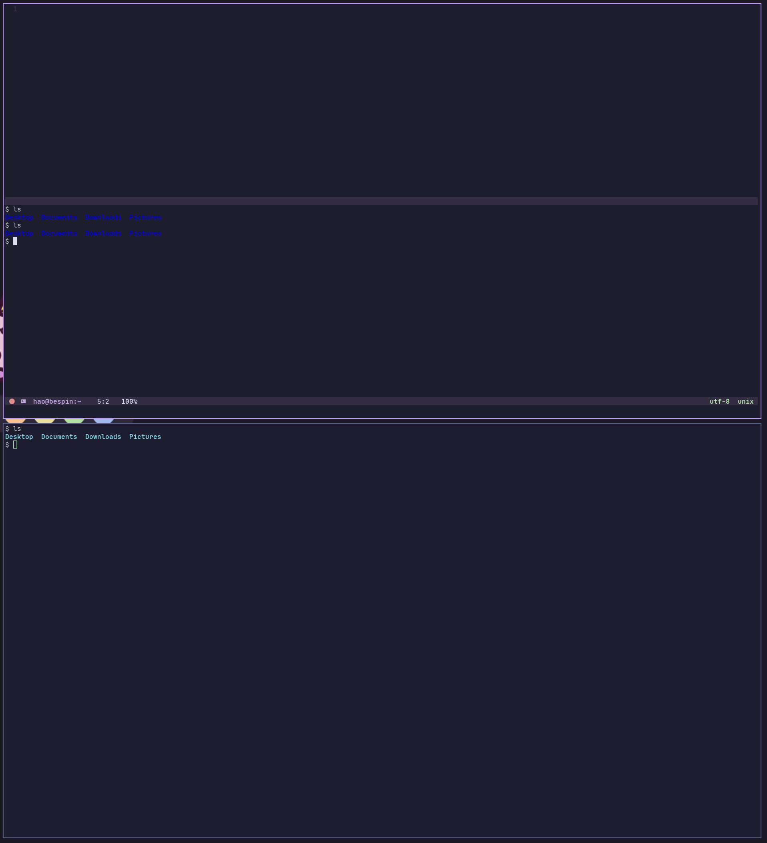The image size is (767, 843).
Task: Click the green app icon in the dock
Action: tap(74, 418)
